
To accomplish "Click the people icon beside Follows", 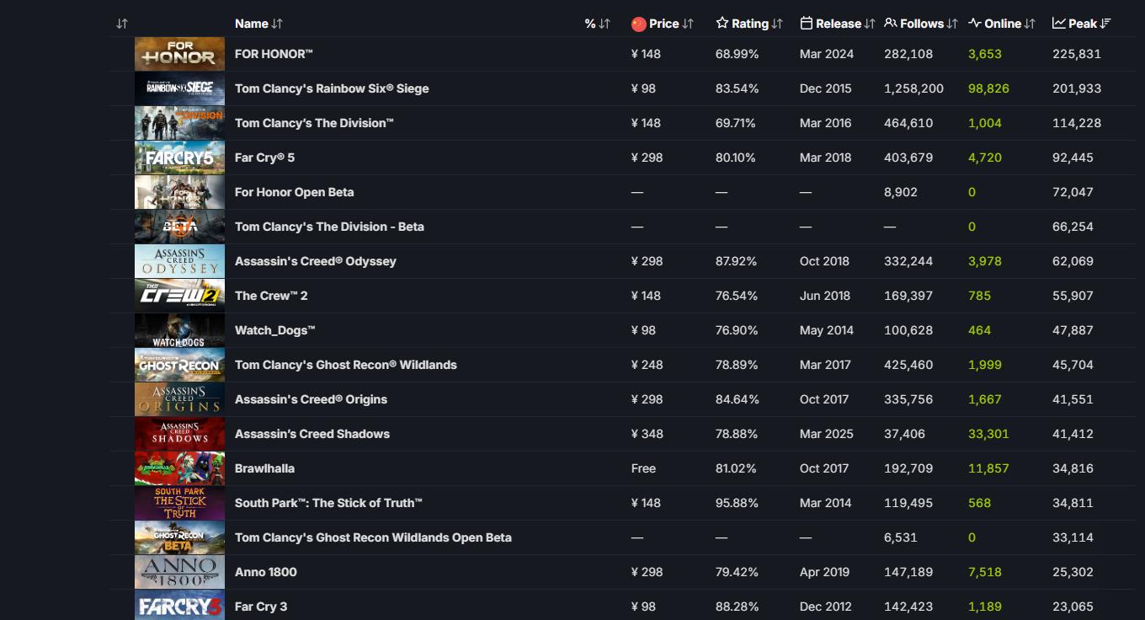I will 890,24.
